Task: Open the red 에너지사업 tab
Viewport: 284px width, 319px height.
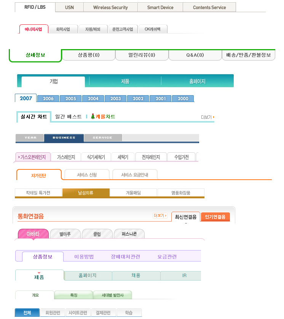Action: (x=34, y=29)
